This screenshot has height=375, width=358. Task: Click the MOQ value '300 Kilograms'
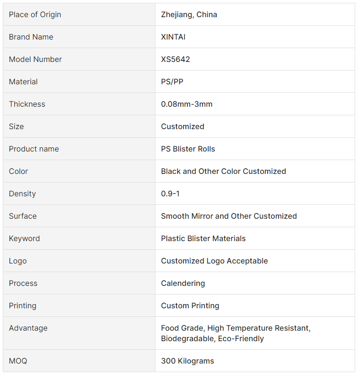click(x=187, y=361)
